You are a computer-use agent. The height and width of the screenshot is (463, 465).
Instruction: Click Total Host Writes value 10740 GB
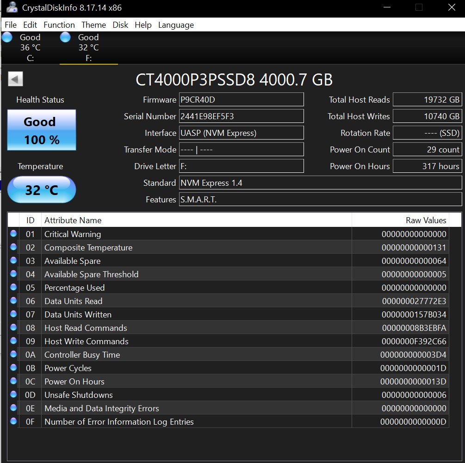point(428,116)
